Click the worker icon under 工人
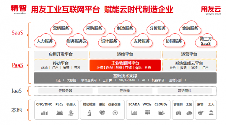Image resolution: width=226 pixels, height=125 pixels. coord(211,113)
